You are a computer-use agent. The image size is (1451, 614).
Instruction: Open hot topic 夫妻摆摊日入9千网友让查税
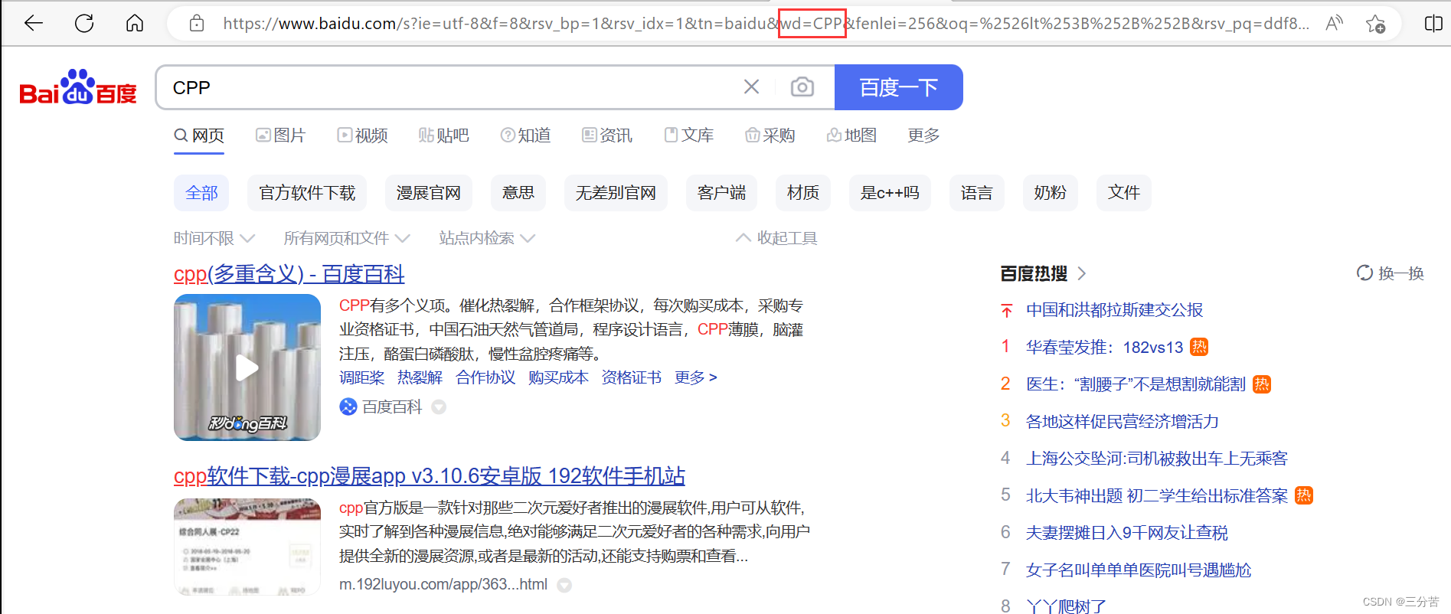click(1126, 533)
